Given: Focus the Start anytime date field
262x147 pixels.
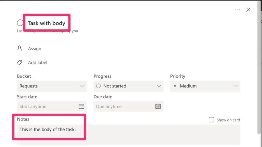Looking at the screenshot, I should coord(47,106).
